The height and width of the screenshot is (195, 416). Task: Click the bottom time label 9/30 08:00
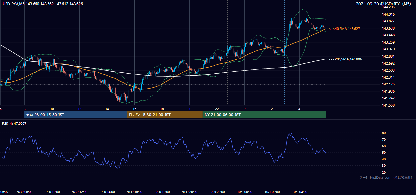(x=24, y=192)
